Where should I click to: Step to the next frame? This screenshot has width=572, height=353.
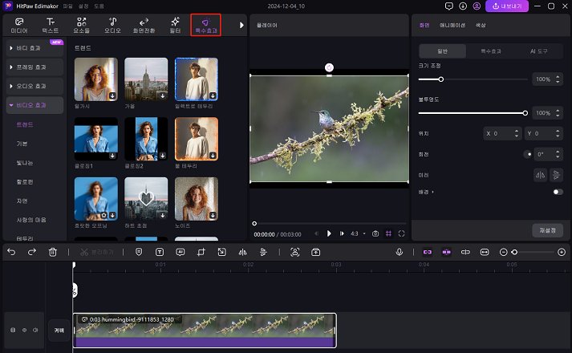[342, 233]
